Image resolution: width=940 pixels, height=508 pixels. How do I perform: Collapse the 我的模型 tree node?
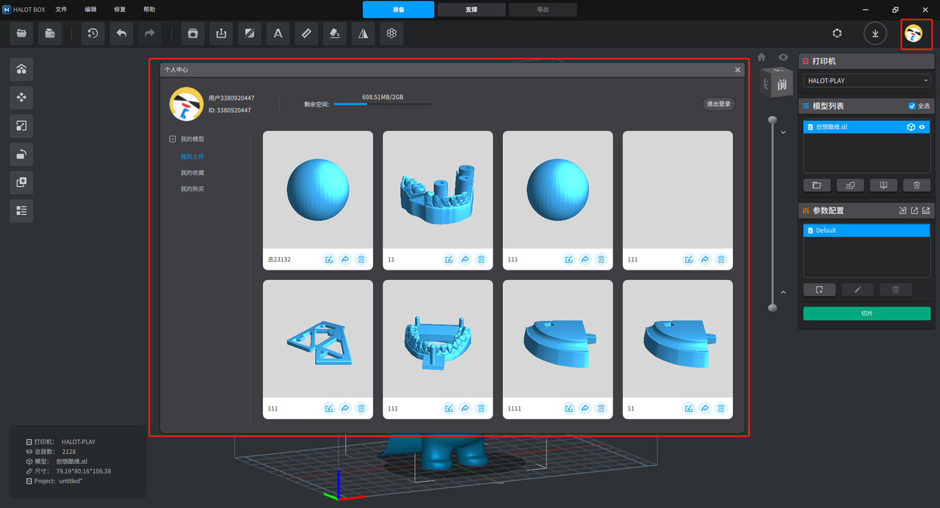pyautogui.click(x=173, y=139)
